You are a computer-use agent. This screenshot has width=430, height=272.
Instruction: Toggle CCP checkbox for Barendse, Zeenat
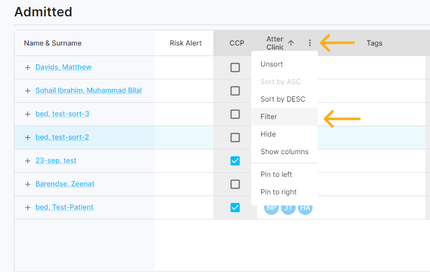pos(235,184)
